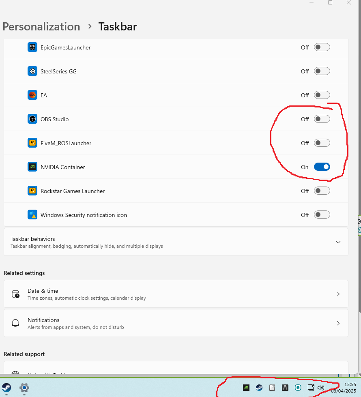
Task: Turn on the EpicGamesLauncher tray toggle
Action: [322, 47]
